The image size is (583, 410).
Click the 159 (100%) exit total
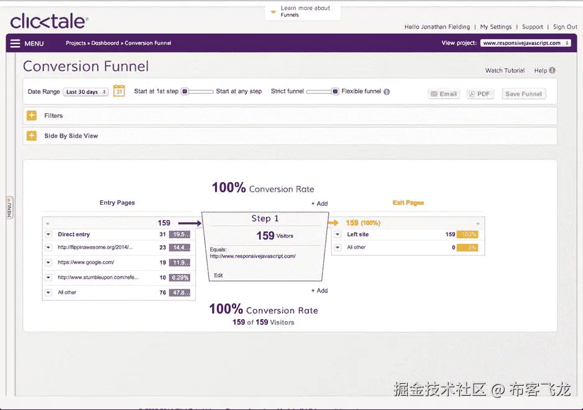363,223
